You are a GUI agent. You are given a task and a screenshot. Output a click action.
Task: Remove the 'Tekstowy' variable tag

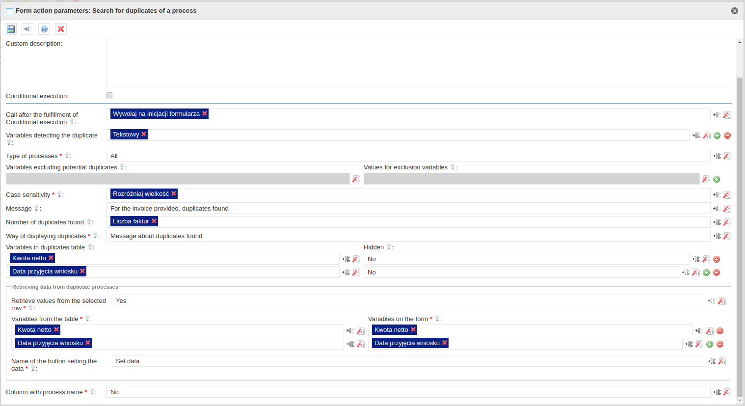click(x=144, y=134)
